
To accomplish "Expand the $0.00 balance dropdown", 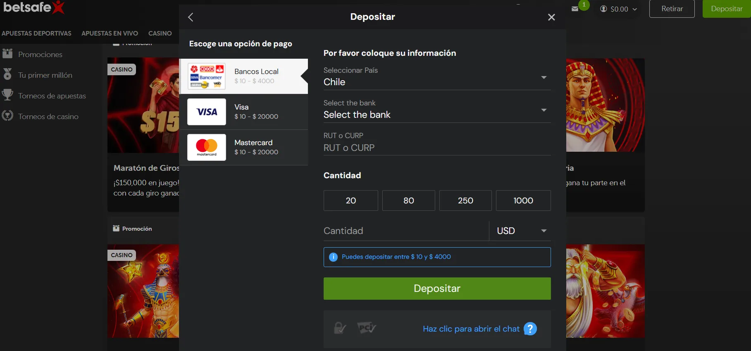I will [x=618, y=9].
